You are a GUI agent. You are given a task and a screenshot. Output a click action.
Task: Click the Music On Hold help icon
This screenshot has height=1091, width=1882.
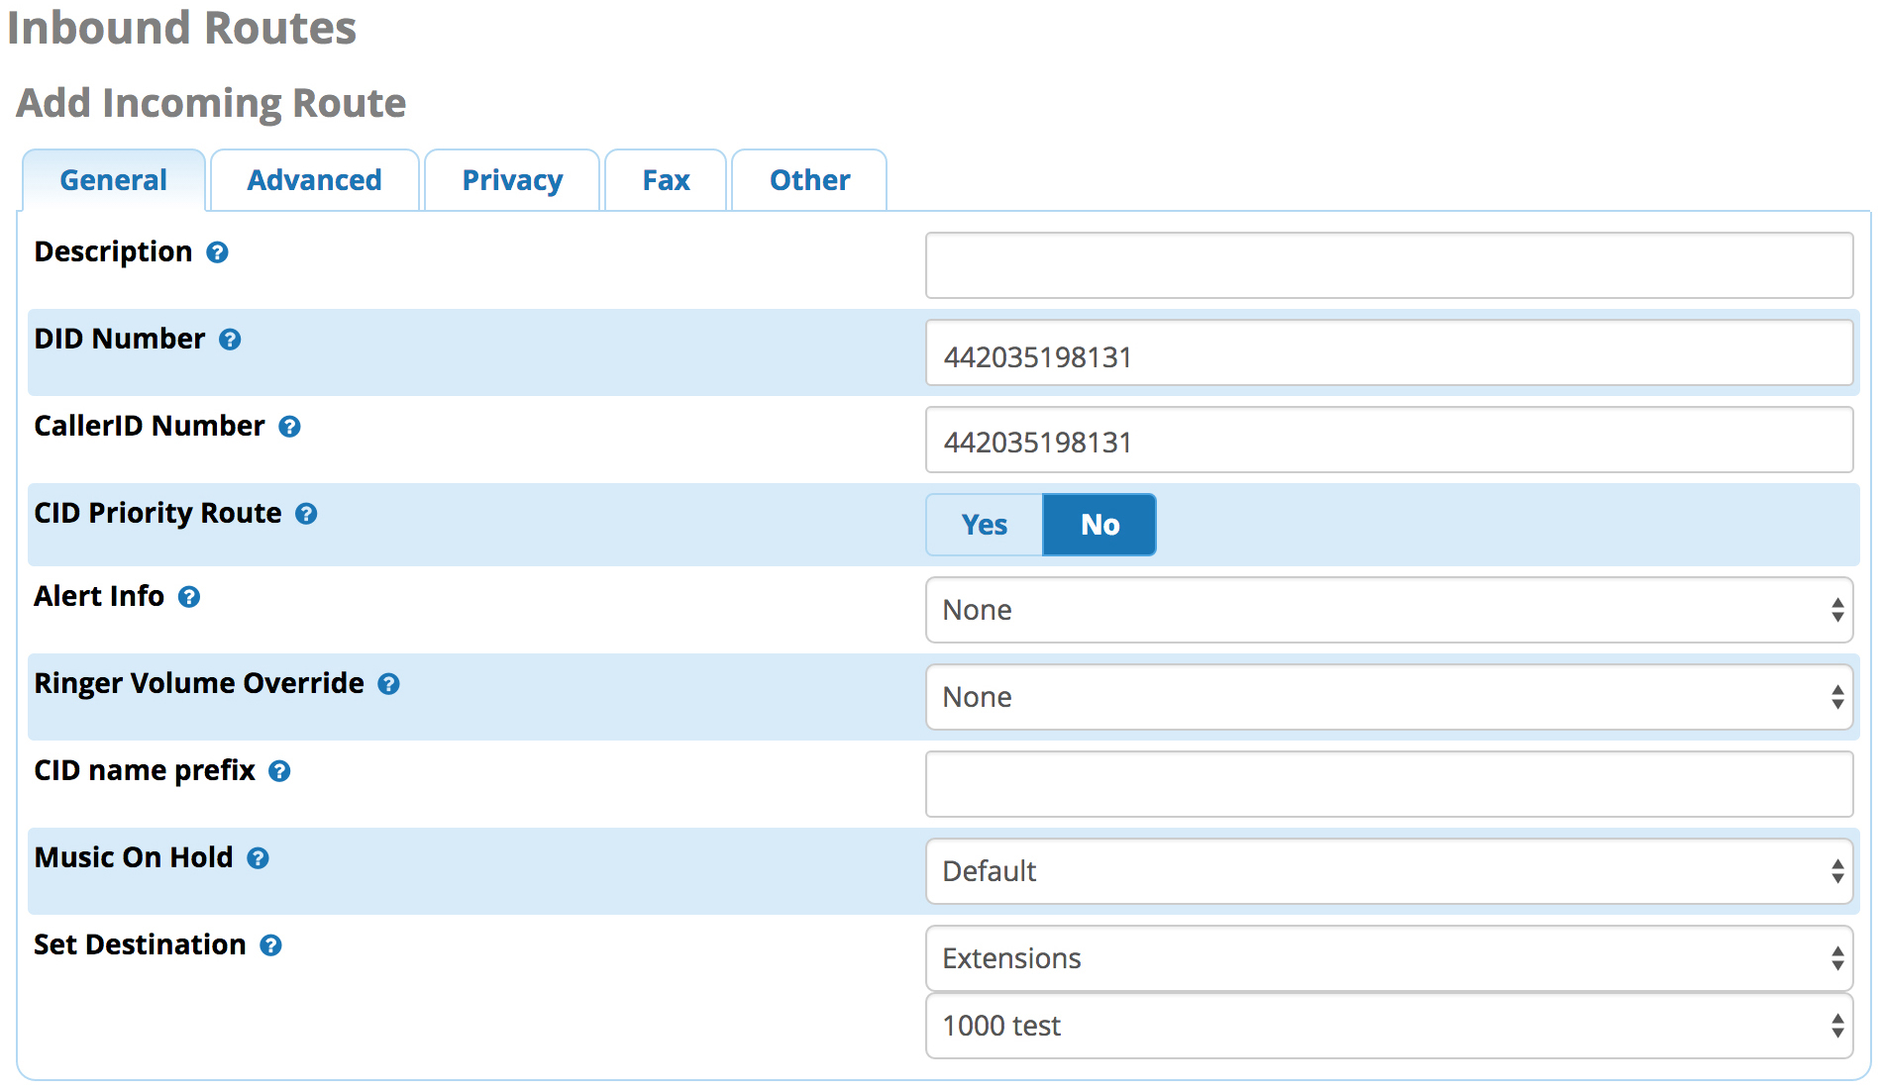(258, 859)
